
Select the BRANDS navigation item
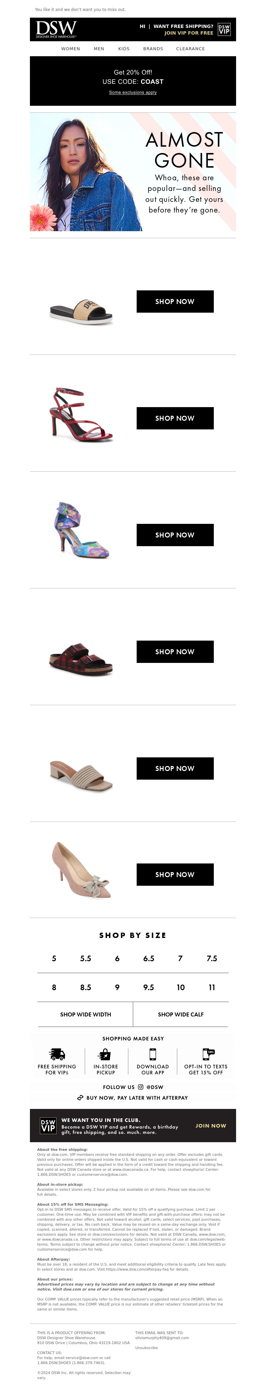[x=153, y=49]
